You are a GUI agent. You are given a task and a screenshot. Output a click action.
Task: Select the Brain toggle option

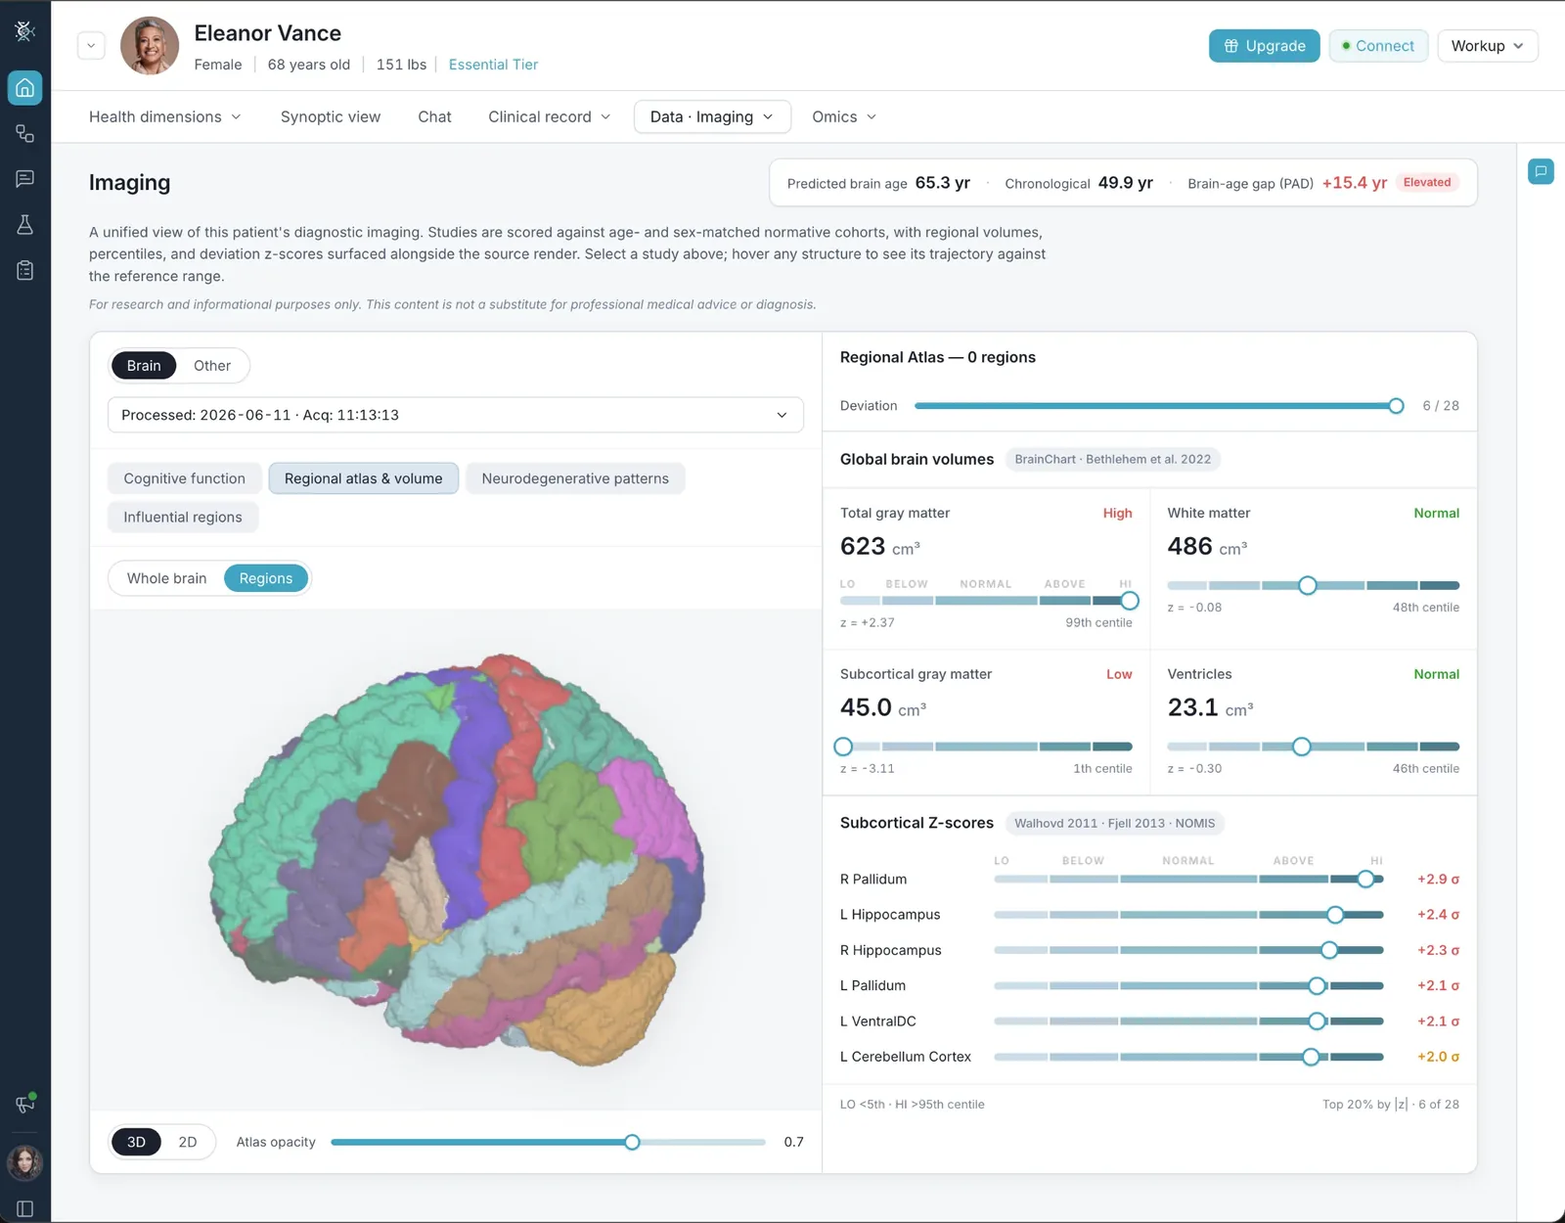point(144,366)
